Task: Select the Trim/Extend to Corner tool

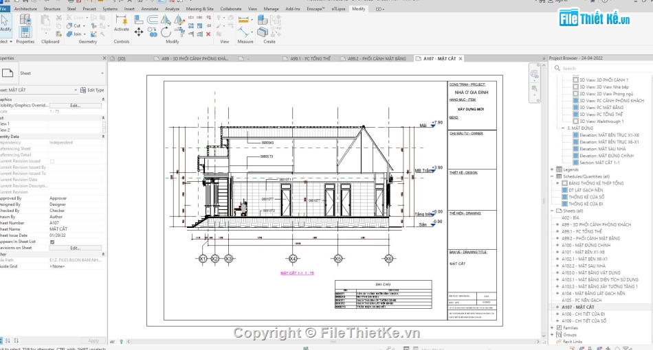Action: click(179, 32)
